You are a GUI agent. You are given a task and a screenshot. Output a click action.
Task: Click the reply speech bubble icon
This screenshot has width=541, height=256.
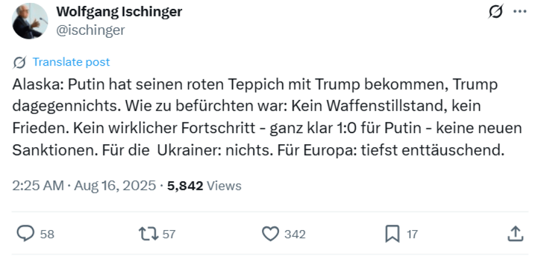pyautogui.click(x=26, y=233)
